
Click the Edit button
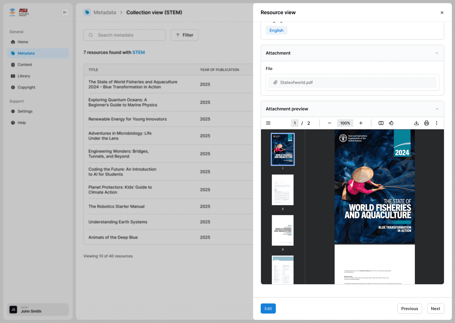point(268,308)
